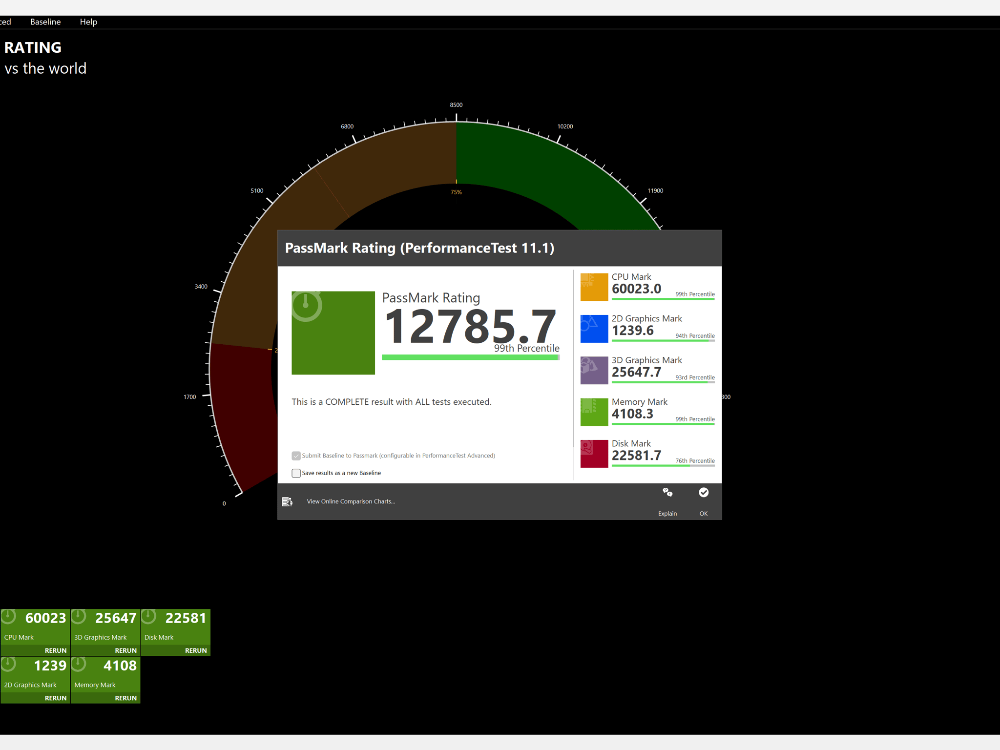
Task: Rerun the Memory Mark test tile
Action: tap(126, 698)
